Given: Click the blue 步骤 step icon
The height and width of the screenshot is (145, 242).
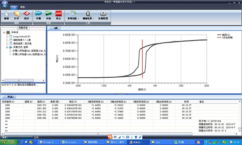Looking at the screenshot, I should [38, 15].
